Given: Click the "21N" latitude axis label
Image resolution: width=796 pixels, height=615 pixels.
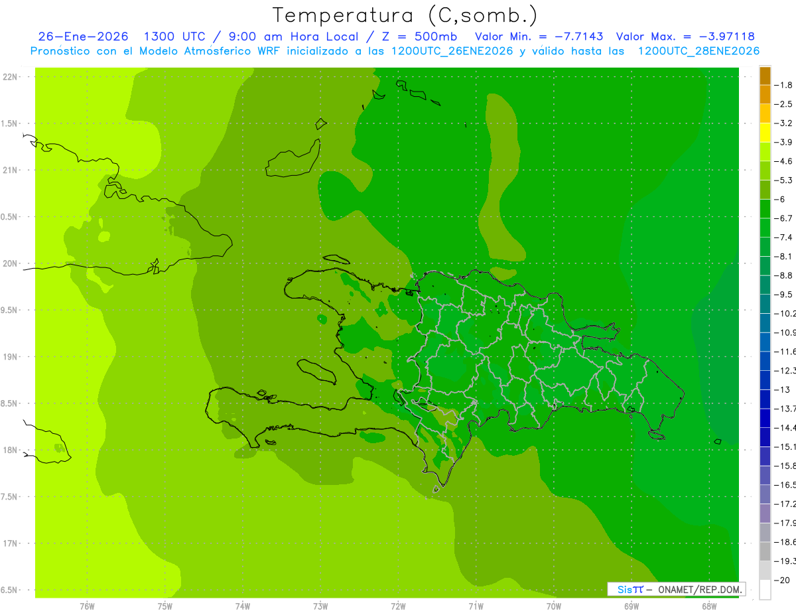Looking at the screenshot, I should click(x=9, y=171).
